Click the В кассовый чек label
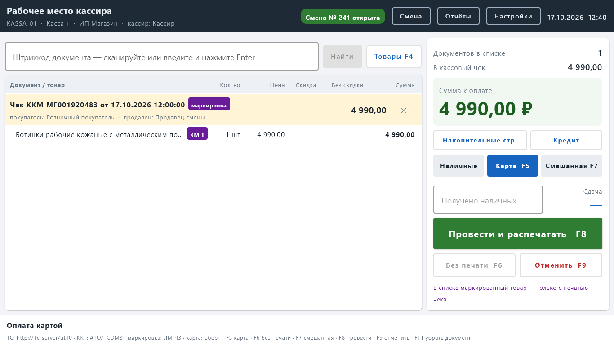This screenshot has height=345, width=614. coord(459,68)
